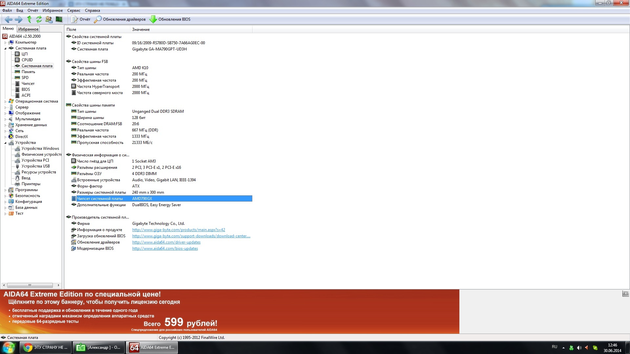This screenshot has height=354, width=630.
Task: Expand the Компьютер tree node
Action: pyautogui.click(x=5, y=43)
